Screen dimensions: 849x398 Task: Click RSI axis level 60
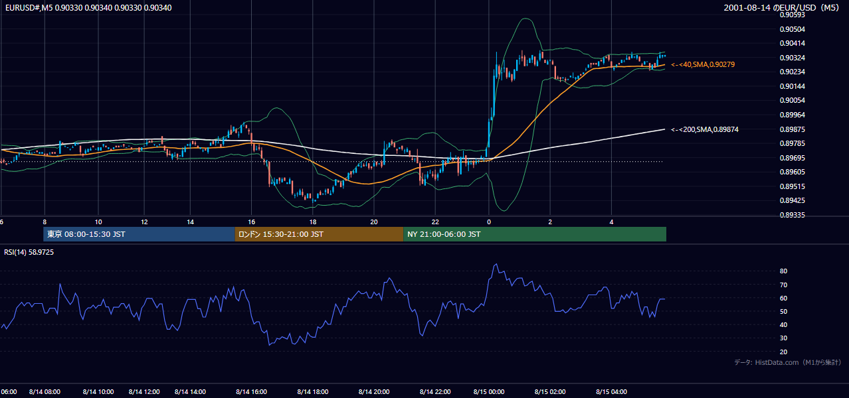783,298
